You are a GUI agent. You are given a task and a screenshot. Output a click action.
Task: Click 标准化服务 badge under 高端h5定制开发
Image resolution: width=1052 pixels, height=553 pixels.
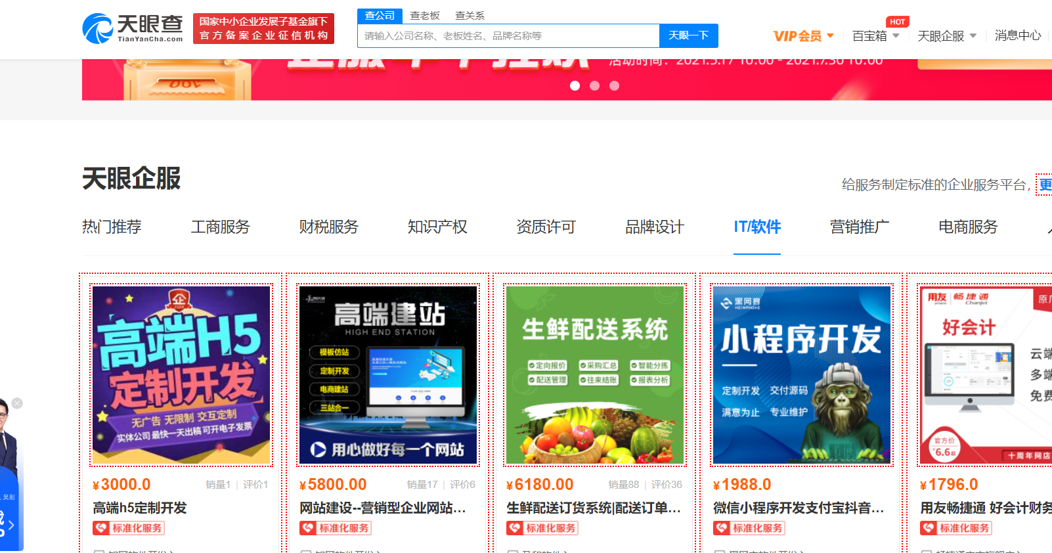[x=129, y=528]
